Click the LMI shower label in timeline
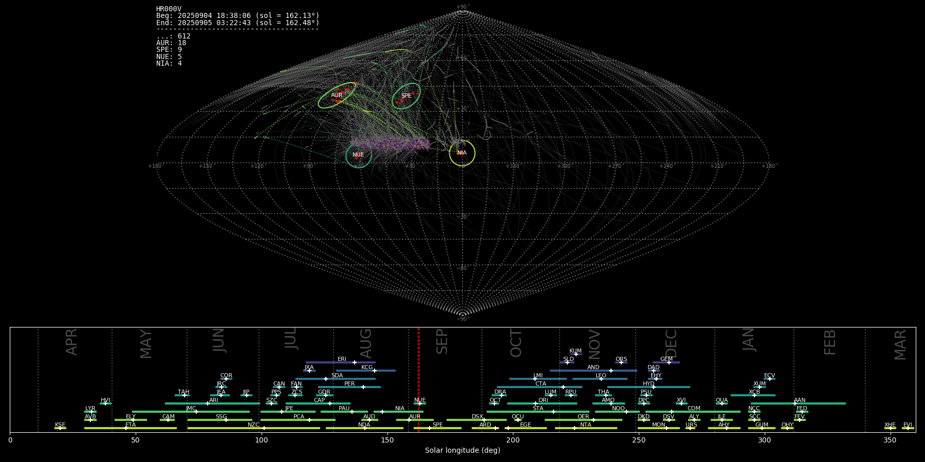The image size is (925, 462). (x=538, y=376)
